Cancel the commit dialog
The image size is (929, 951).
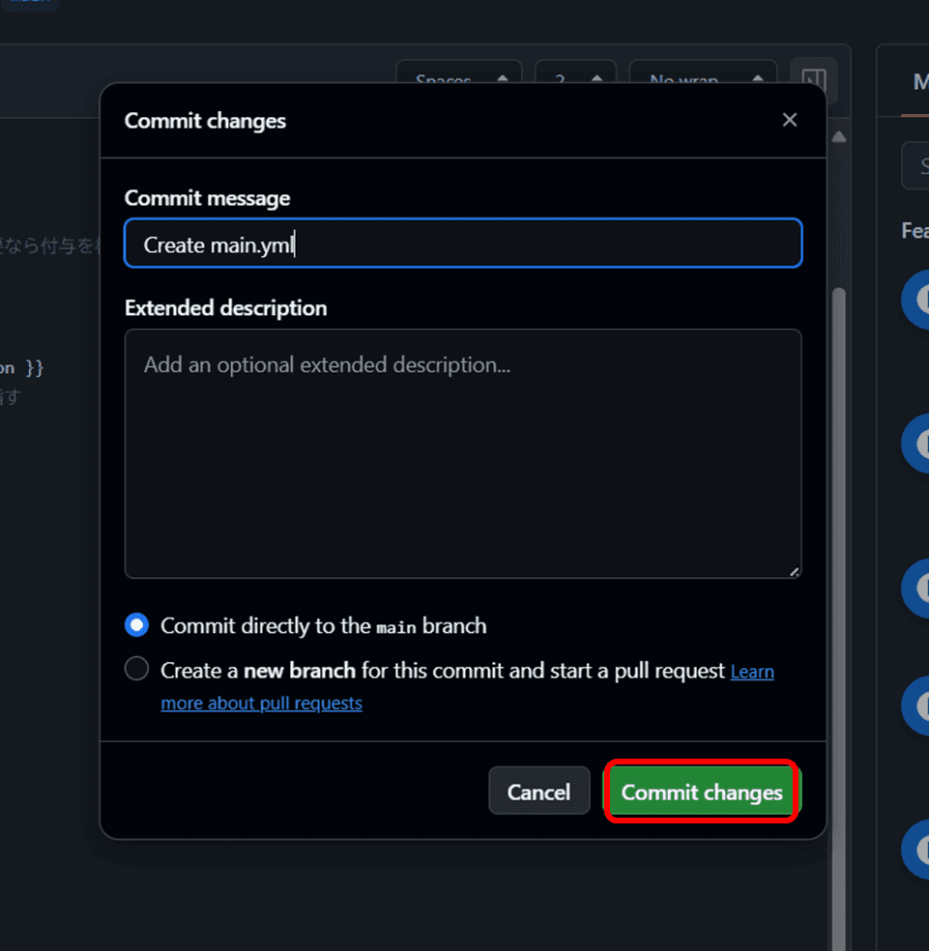538,792
